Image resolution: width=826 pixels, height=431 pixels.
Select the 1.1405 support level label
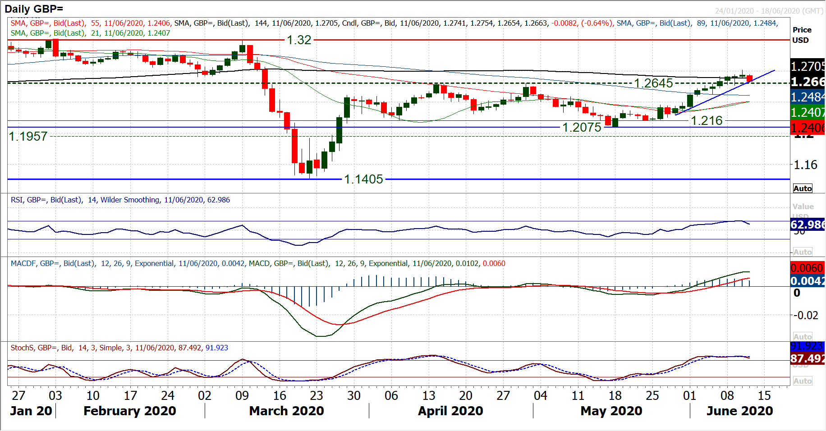[x=363, y=179]
